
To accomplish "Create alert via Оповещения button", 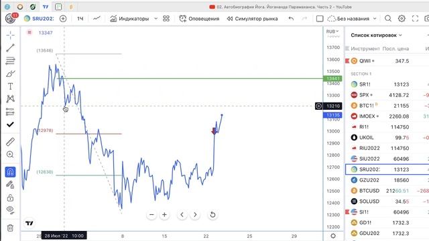I will [199, 19].
